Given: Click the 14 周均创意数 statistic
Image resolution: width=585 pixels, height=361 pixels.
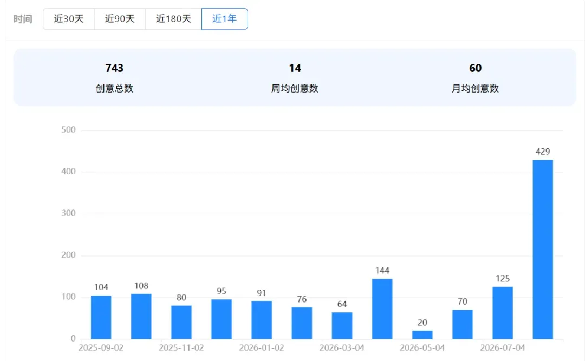Looking at the screenshot, I should click(295, 77).
